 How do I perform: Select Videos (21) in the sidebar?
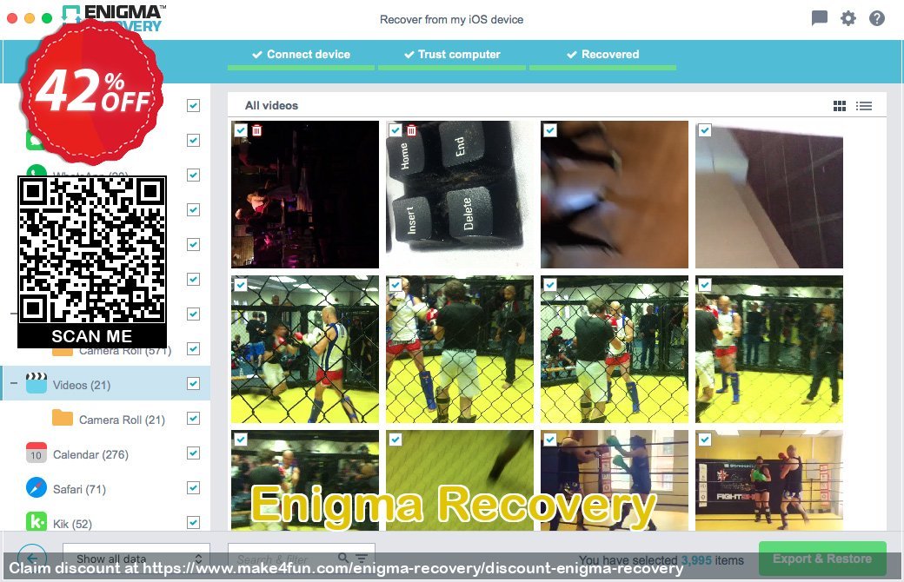click(105, 384)
